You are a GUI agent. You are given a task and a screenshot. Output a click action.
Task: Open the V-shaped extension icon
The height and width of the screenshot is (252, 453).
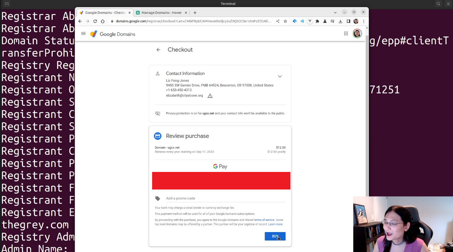tap(310, 21)
